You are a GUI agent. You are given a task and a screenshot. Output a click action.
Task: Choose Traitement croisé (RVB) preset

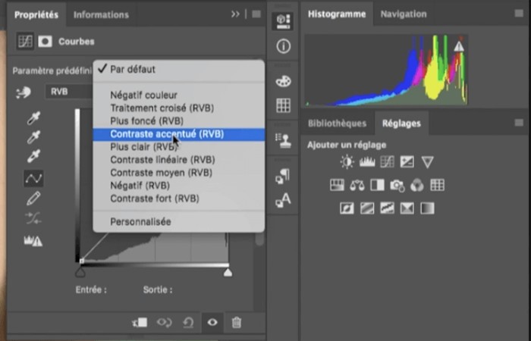(179, 108)
